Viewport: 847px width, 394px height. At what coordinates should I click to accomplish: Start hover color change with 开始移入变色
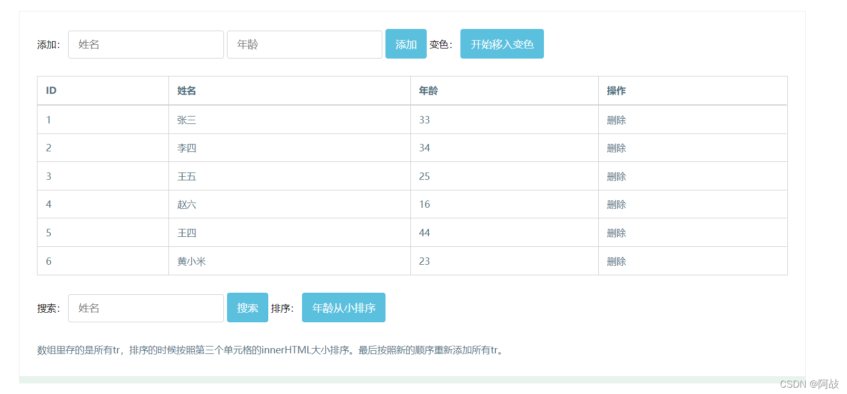point(502,44)
